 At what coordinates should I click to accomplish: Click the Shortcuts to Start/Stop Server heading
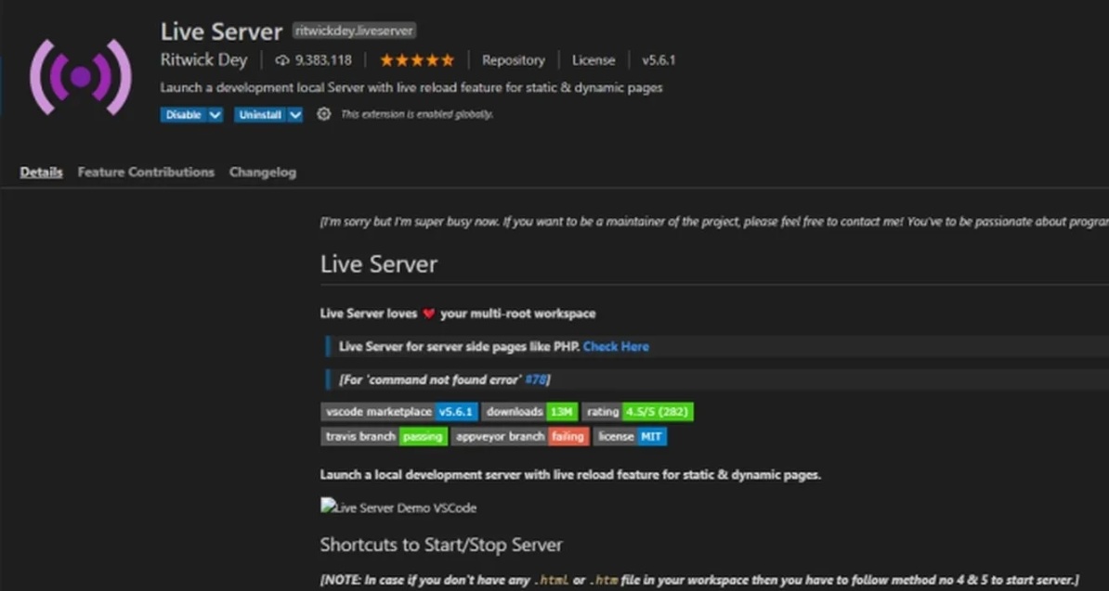pyautogui.click(x=441, y=546)
